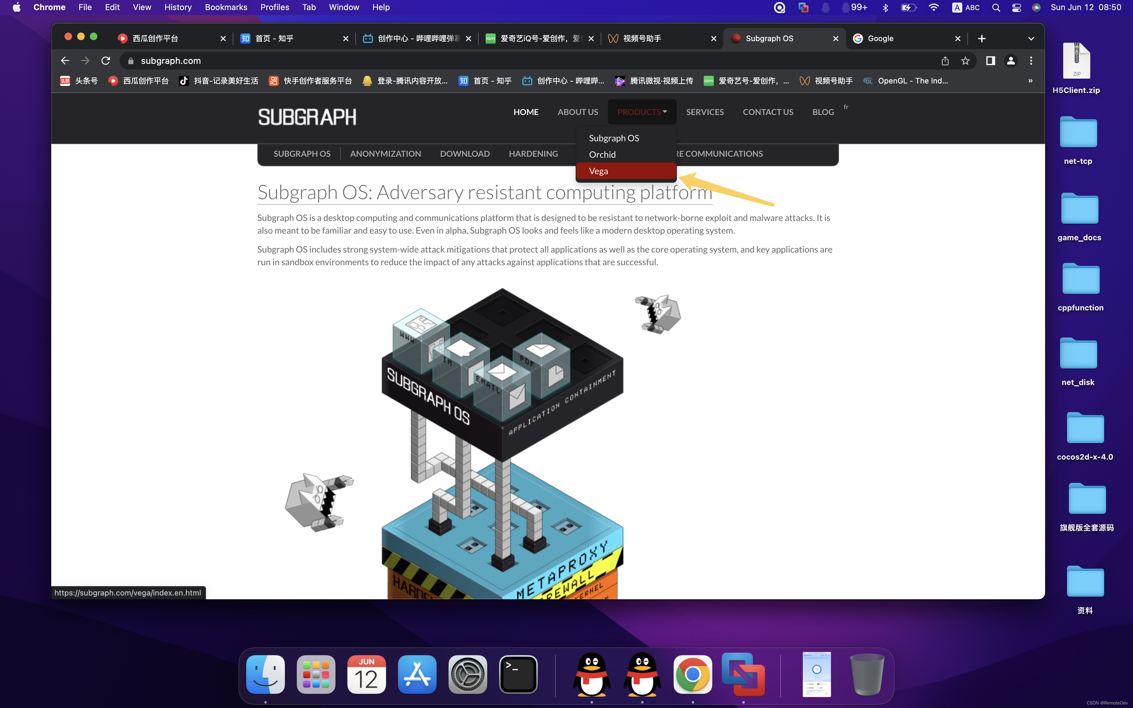This screenshot has width=1133, height=708.
Task: Click the SUBGRAPH logo
Action: coord(307,117)
